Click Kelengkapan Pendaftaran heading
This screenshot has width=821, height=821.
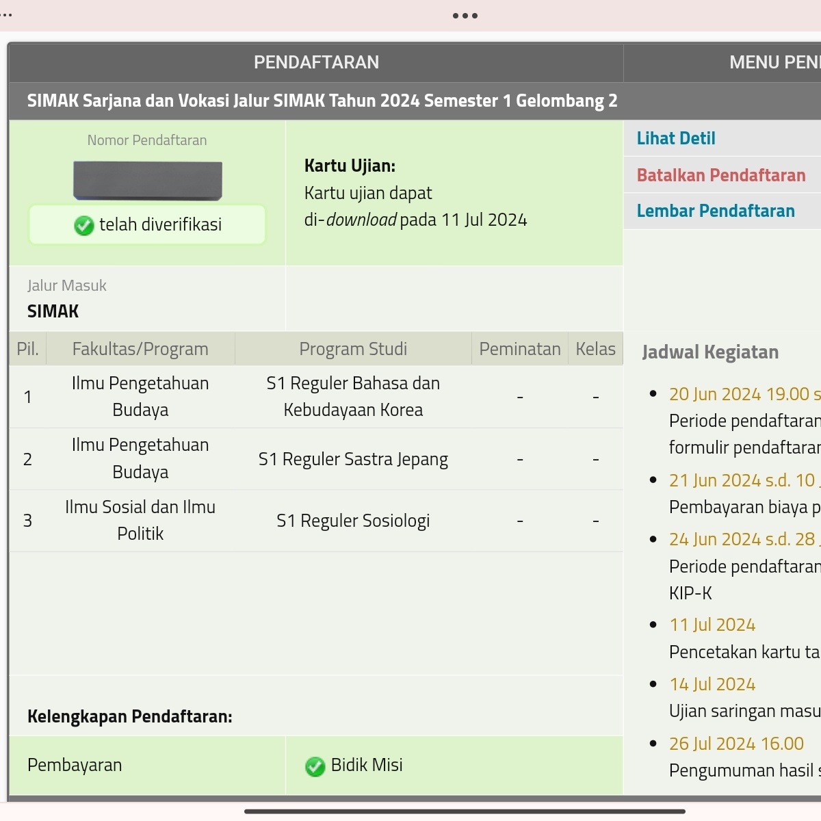pyautogui.click(x=130, y=716)
